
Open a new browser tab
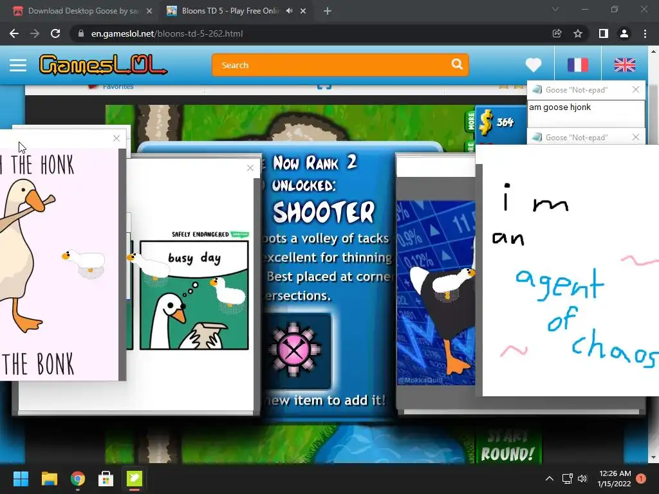[328, 11]
